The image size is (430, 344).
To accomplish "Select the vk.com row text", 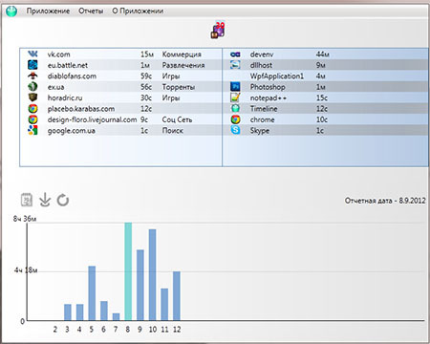I will [58, 54].
